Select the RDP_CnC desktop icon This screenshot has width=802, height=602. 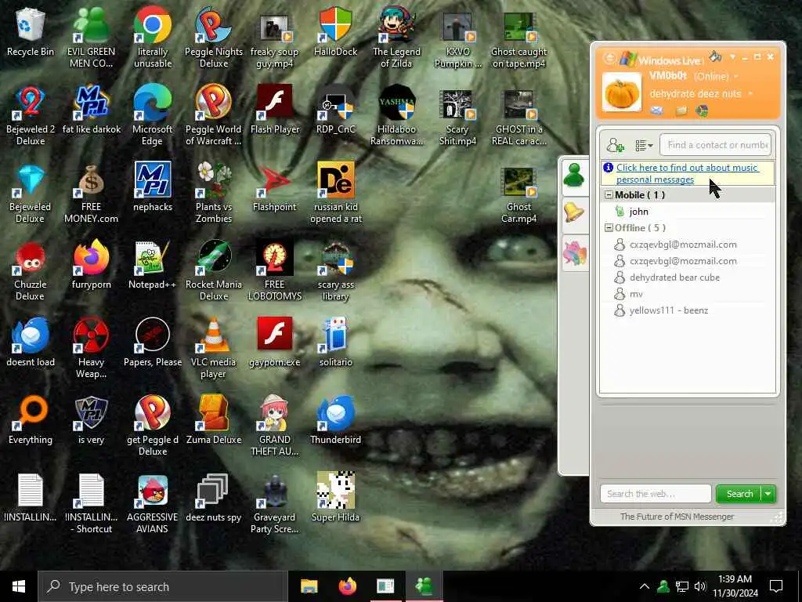[335, 110]
